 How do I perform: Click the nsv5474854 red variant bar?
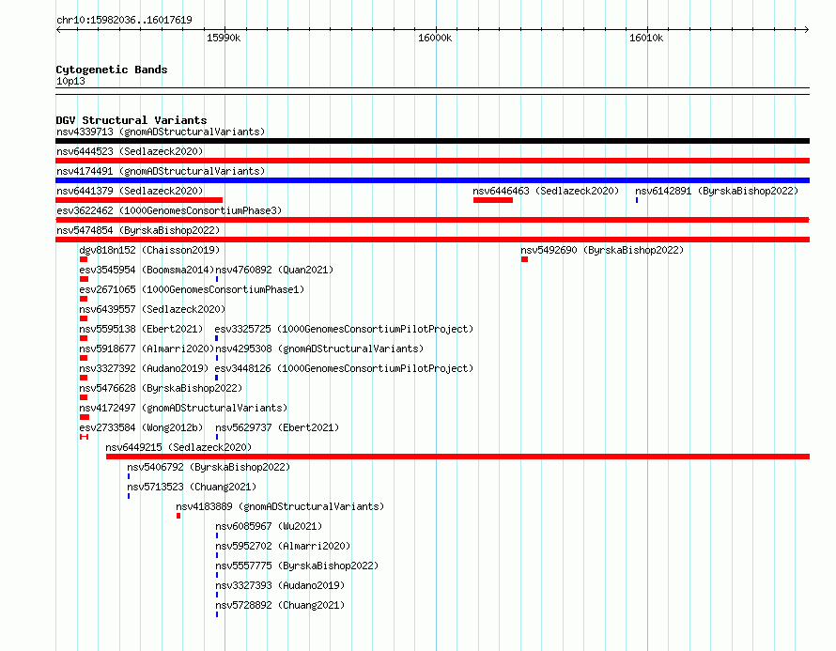click(432, 240)
